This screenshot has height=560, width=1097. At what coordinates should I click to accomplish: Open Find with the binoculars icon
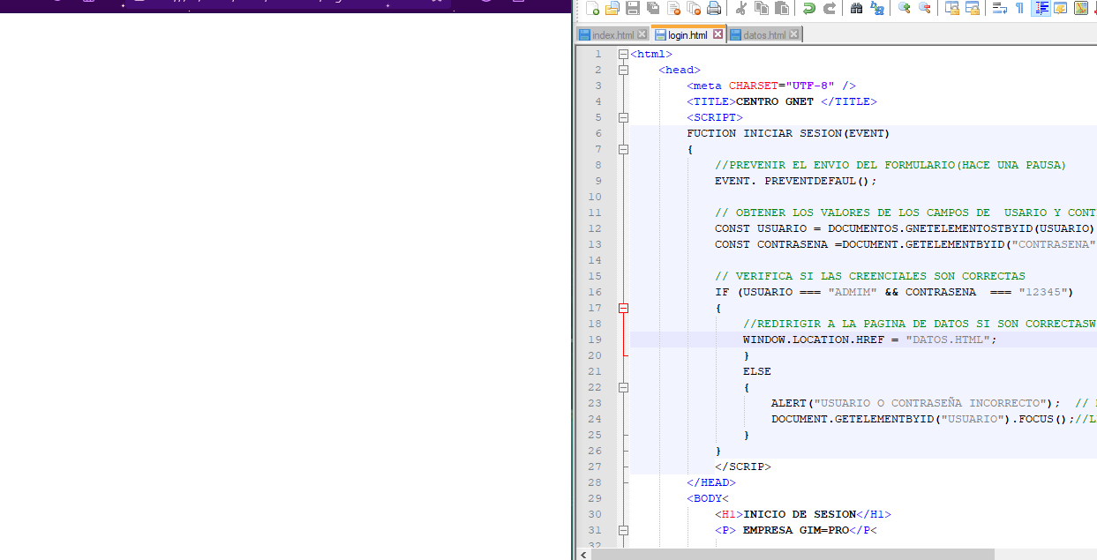(856, 9)
